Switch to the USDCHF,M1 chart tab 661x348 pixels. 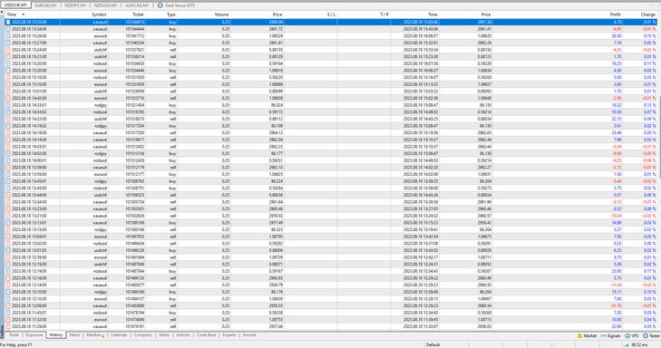click(15, 5)
